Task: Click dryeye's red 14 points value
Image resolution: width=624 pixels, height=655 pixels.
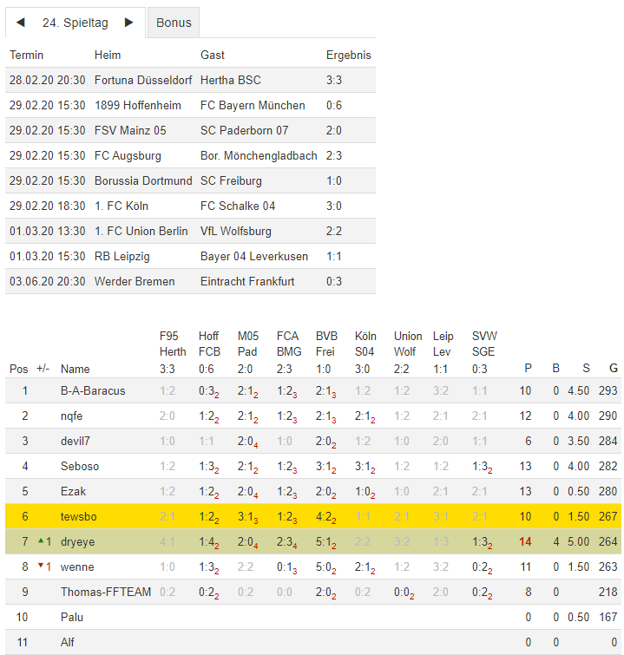Action: 525,541
